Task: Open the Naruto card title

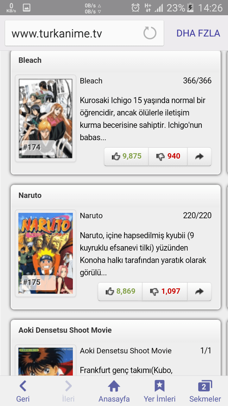Action: coord(30,195)
